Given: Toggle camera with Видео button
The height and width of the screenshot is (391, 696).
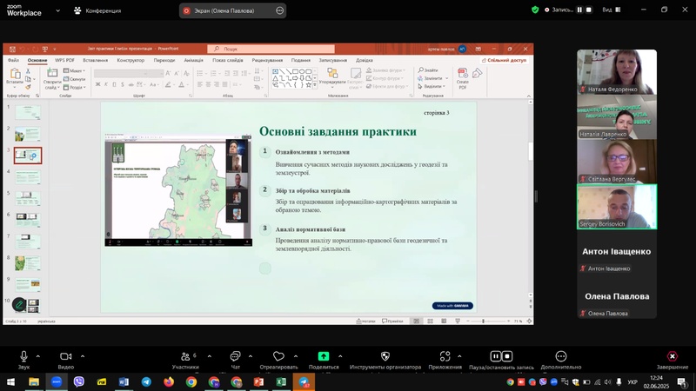Looking at the screenshot, I should (x=66, y=357).
